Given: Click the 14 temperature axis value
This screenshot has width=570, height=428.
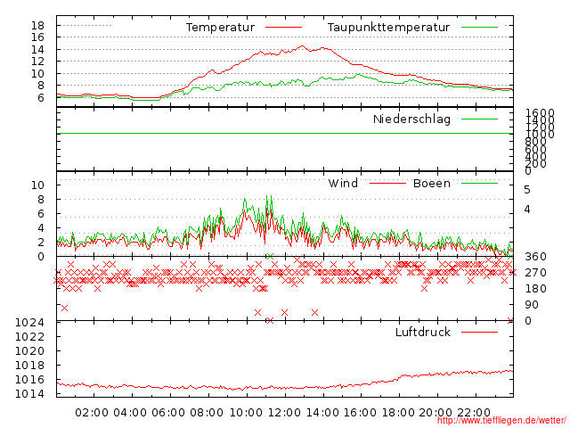Looking at the screenshot, I should coord(37,50).
